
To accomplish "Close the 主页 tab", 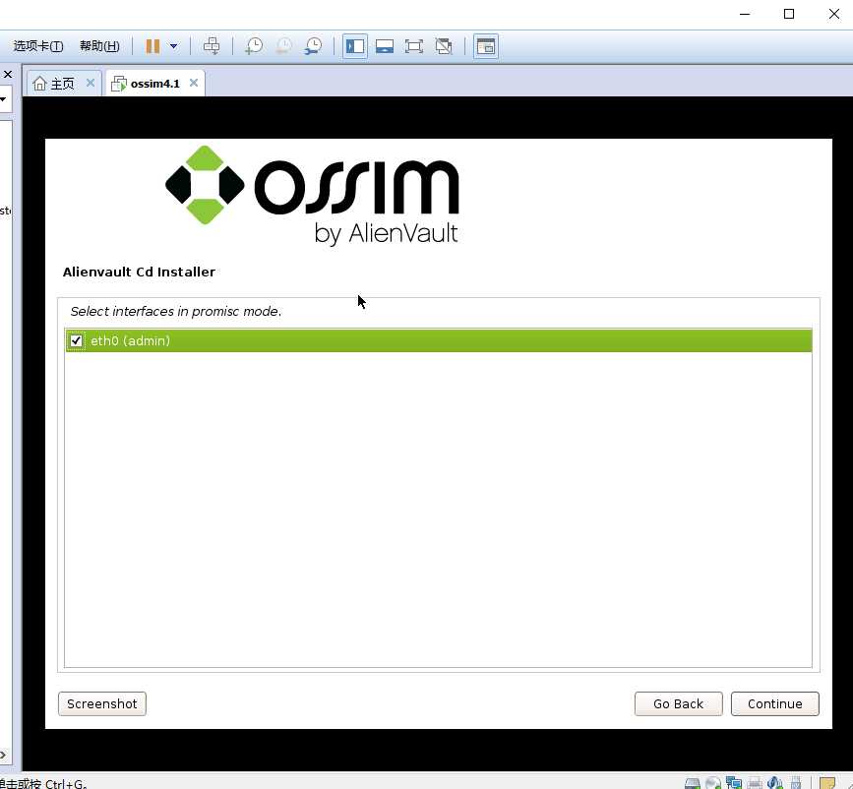I will (91, 83).
